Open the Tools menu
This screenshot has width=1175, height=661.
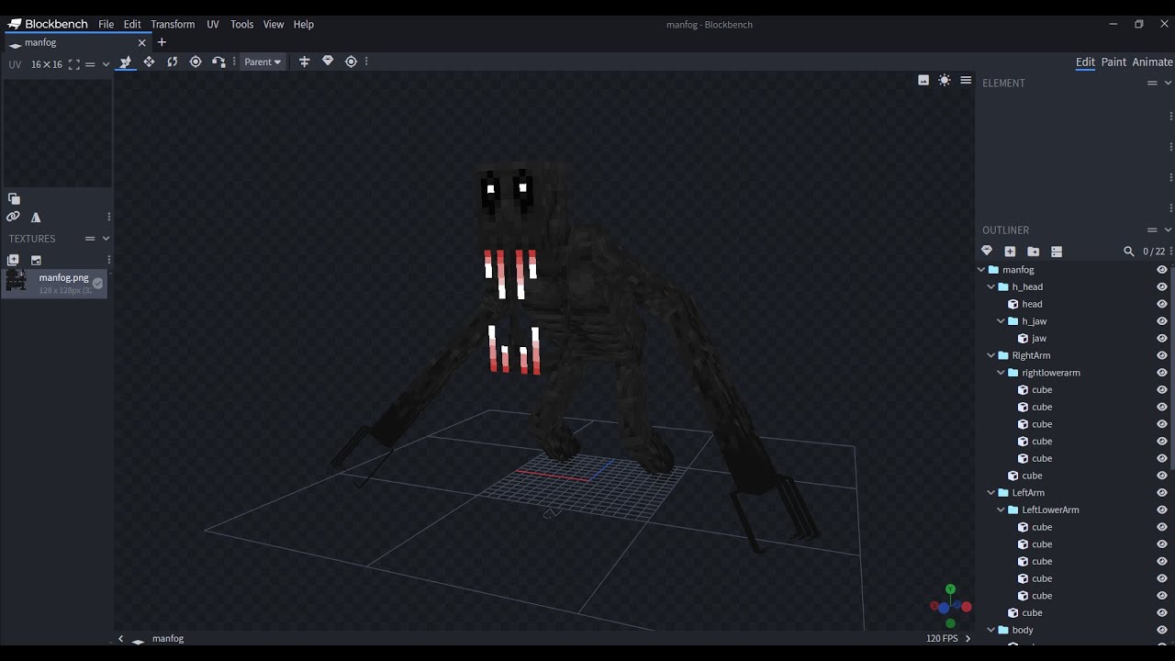[x=241, y=24]
